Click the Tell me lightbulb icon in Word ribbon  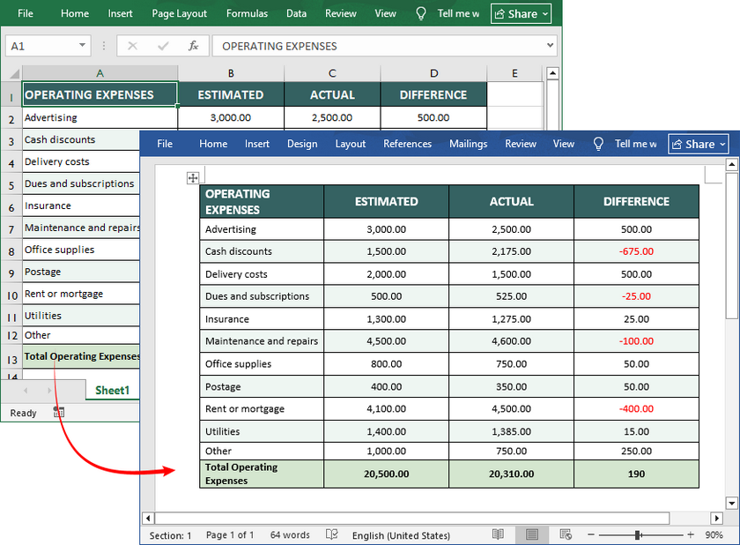tap(599, 143)
